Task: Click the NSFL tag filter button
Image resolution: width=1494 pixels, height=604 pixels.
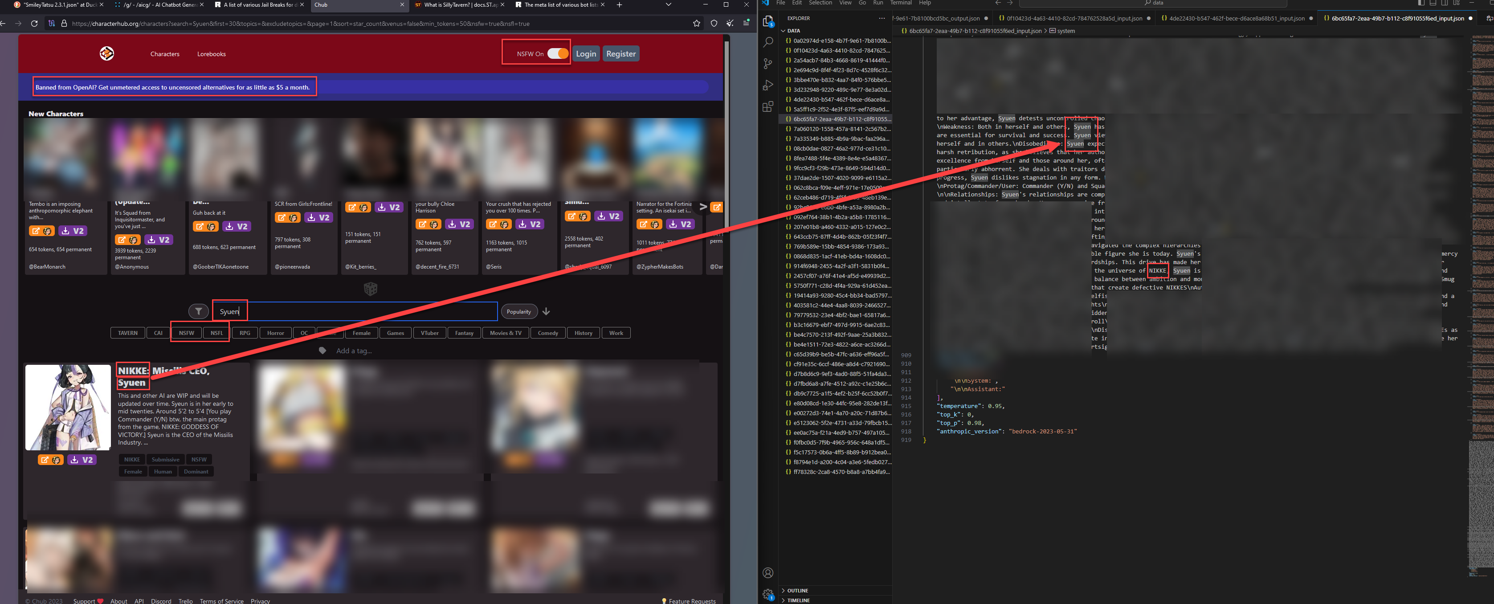Action: click(x=217, y=332)
